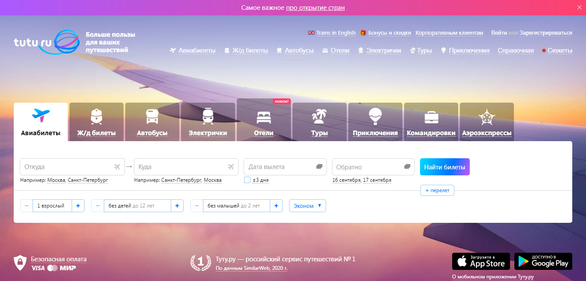
Task: Click the train icon in Ж/д билеты tab
Action: click(97, 116)
